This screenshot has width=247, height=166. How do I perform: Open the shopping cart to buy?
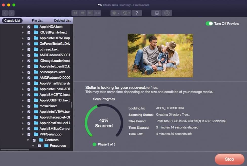point(156,13)
